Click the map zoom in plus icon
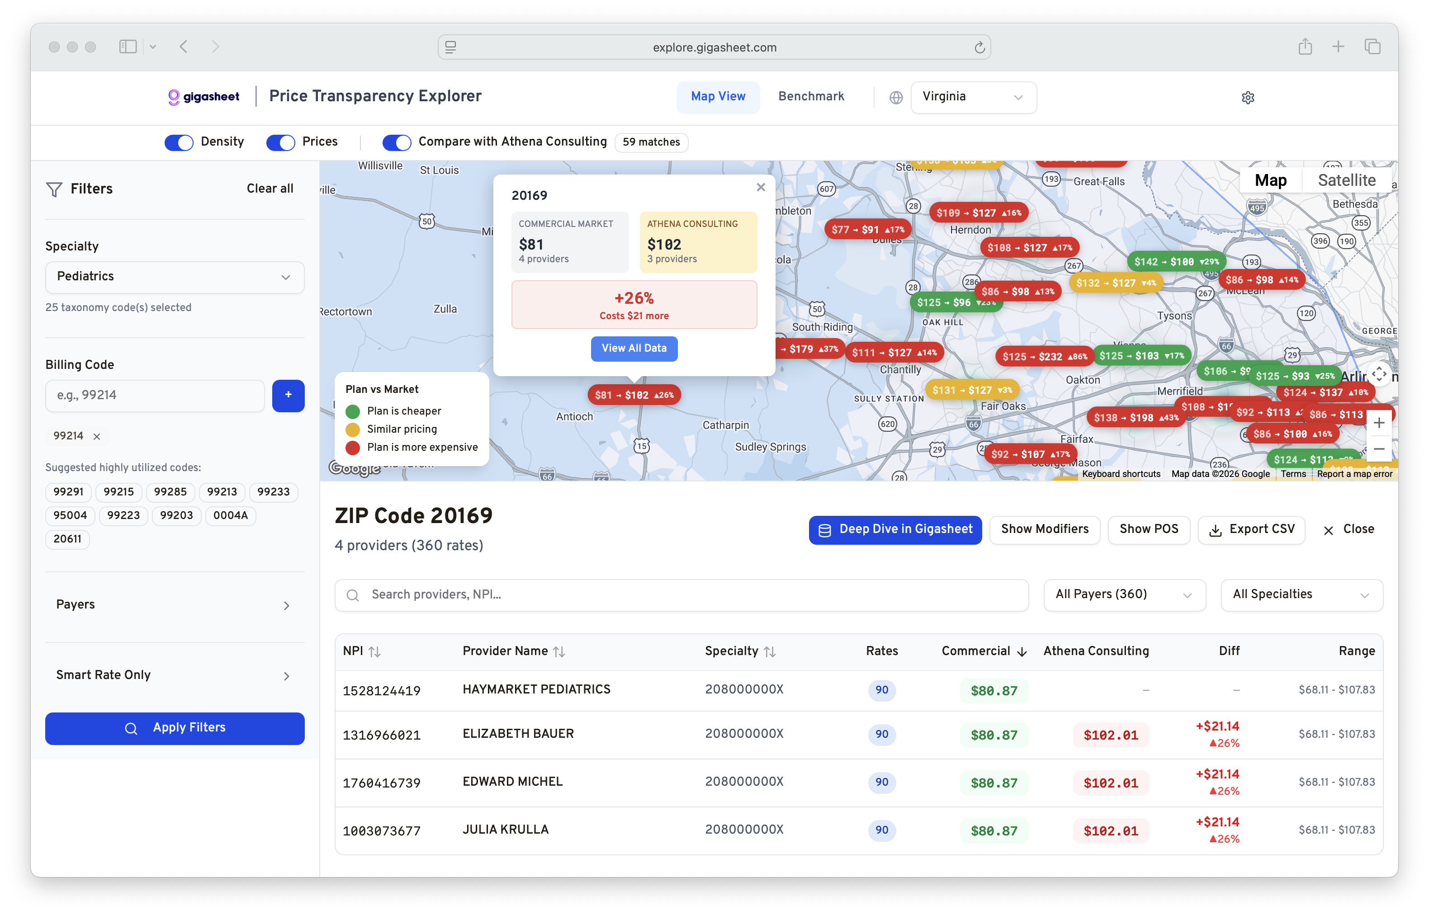This screenshot has width=1429, height=915. click(1379, 422)
